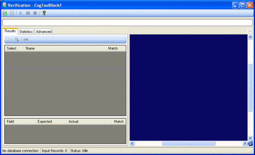Toggle the select-all checkbox in Results toolbar

click(x=7, y=39)
